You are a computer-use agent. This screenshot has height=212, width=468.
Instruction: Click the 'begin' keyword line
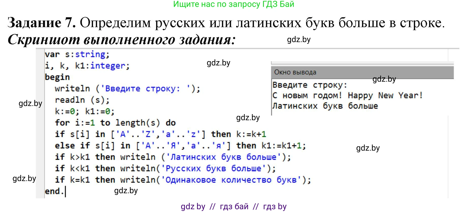(x=57, y=77)
